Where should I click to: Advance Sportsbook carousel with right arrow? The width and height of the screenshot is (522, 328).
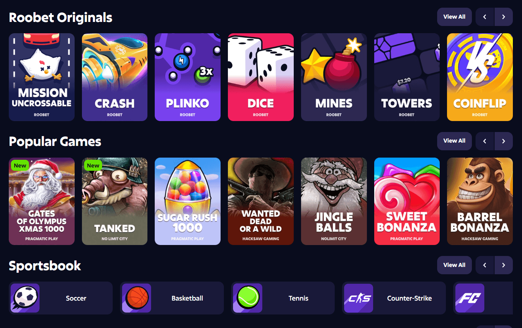(504, 265)
